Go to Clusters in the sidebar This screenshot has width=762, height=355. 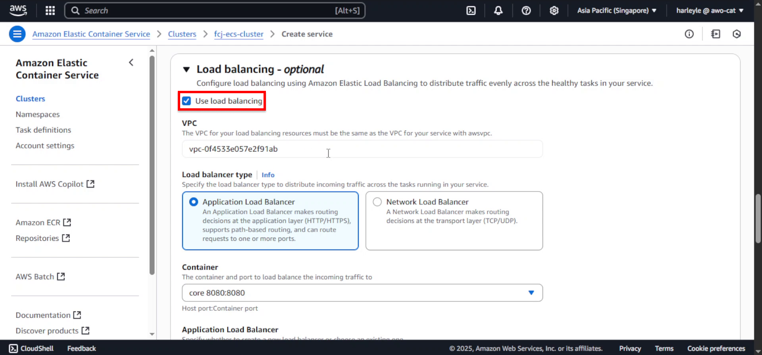pos(31,99)
